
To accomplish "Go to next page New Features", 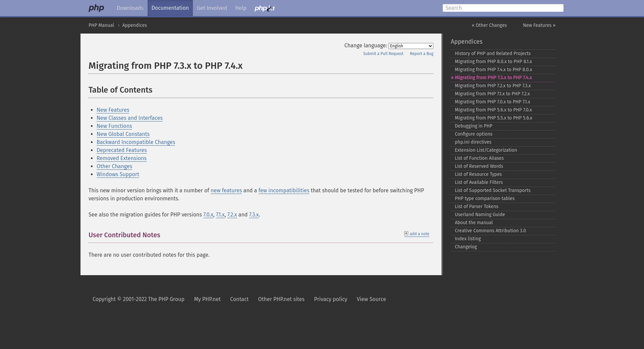I will coord(539,26).
